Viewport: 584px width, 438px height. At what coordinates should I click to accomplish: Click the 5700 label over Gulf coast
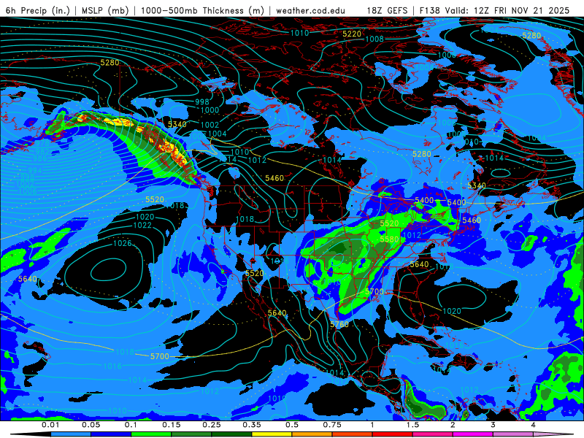coord(374,291)
